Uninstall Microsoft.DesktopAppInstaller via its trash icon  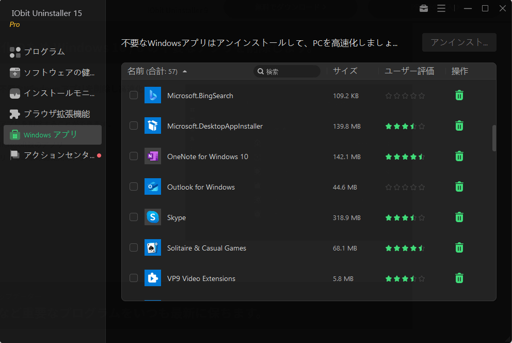(x=459, y=126)
